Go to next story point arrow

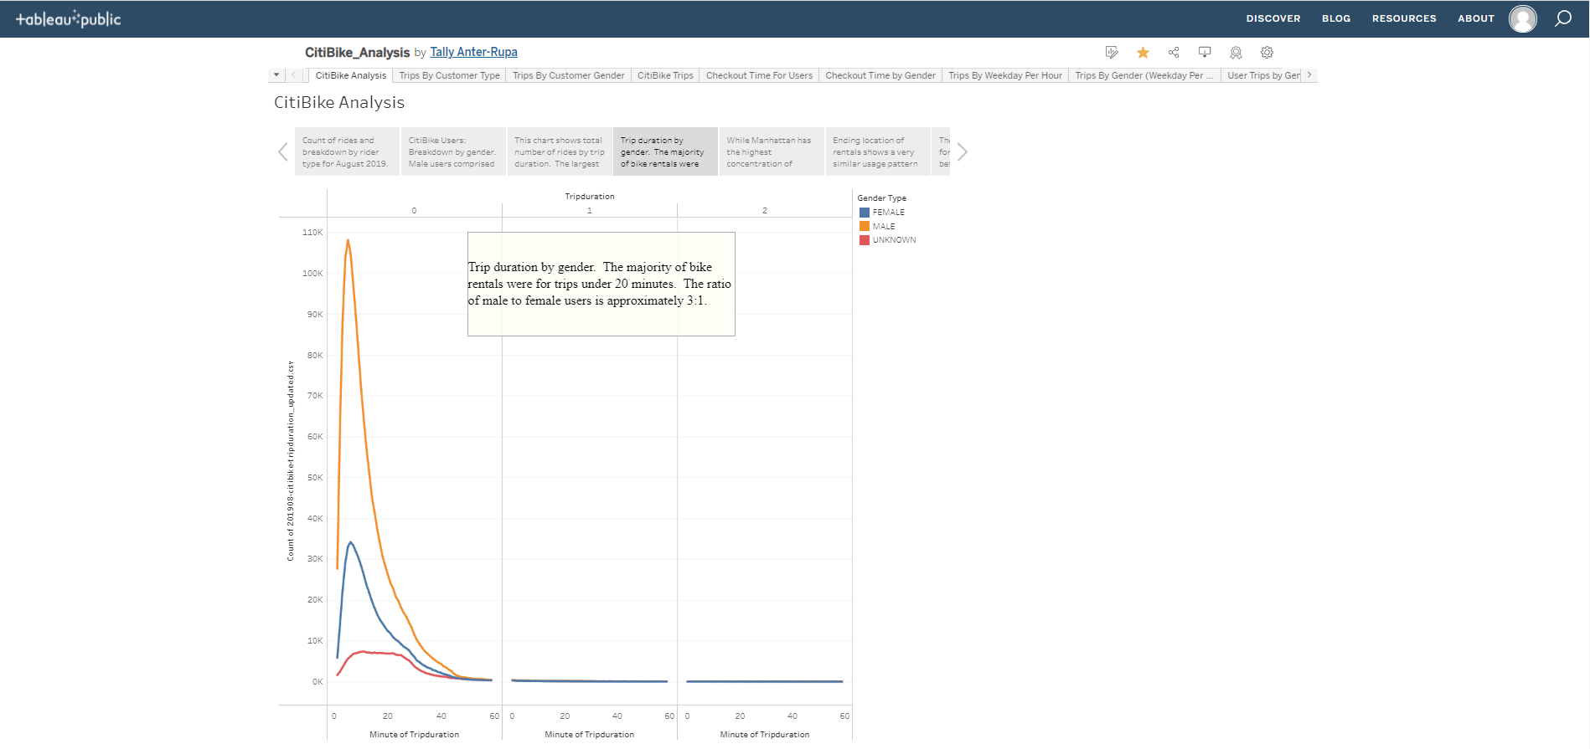962,151
